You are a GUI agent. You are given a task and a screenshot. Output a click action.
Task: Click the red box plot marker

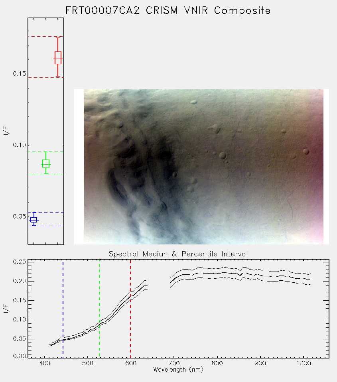click(58, 58)
